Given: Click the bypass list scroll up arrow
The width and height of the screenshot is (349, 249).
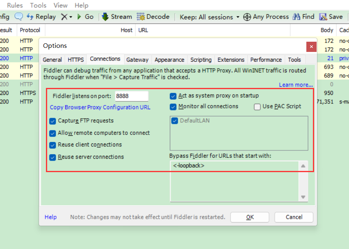Looking at the screenshot, I should (x=303, y=166).
